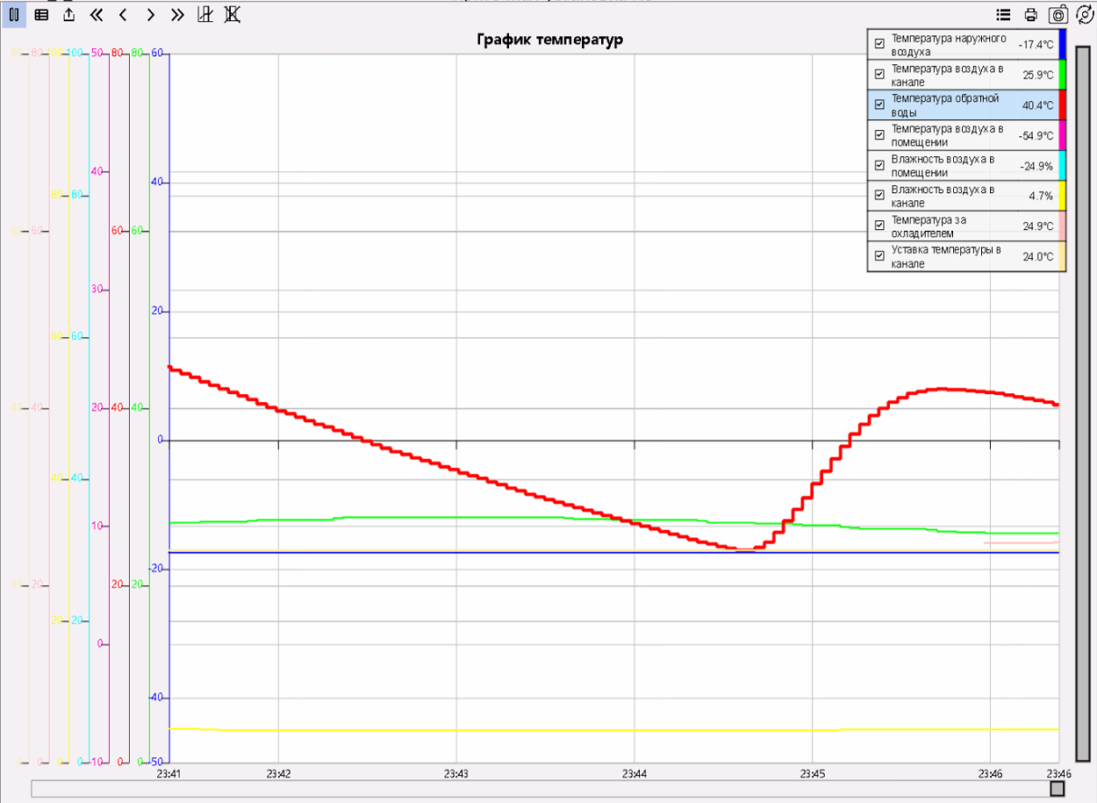Viewport: 1097px width, 803px height.
Task: Uncheck Влажность воздуха в помещении series
Action: (x=879, y=166)
